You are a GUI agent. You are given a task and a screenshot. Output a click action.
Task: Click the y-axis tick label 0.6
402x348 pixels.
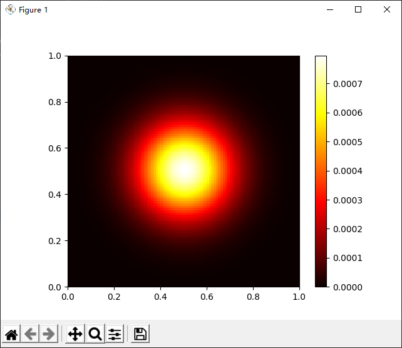54,148
